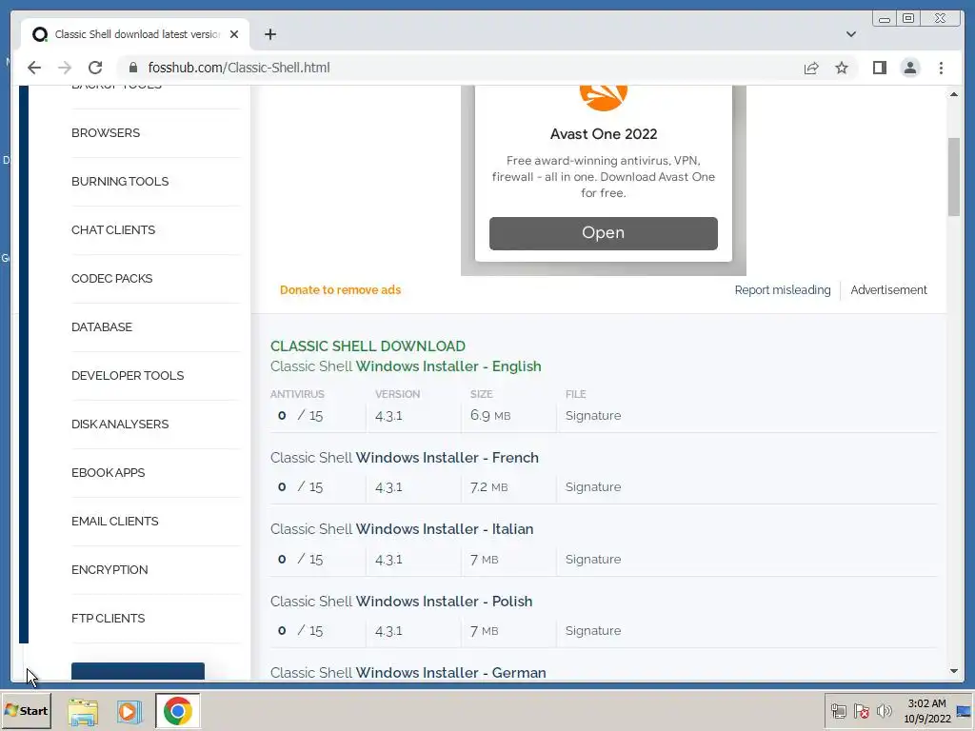The image size is (975, 731).
Task: Click the Avast One 2022 ad title
Action: [603, 133]
